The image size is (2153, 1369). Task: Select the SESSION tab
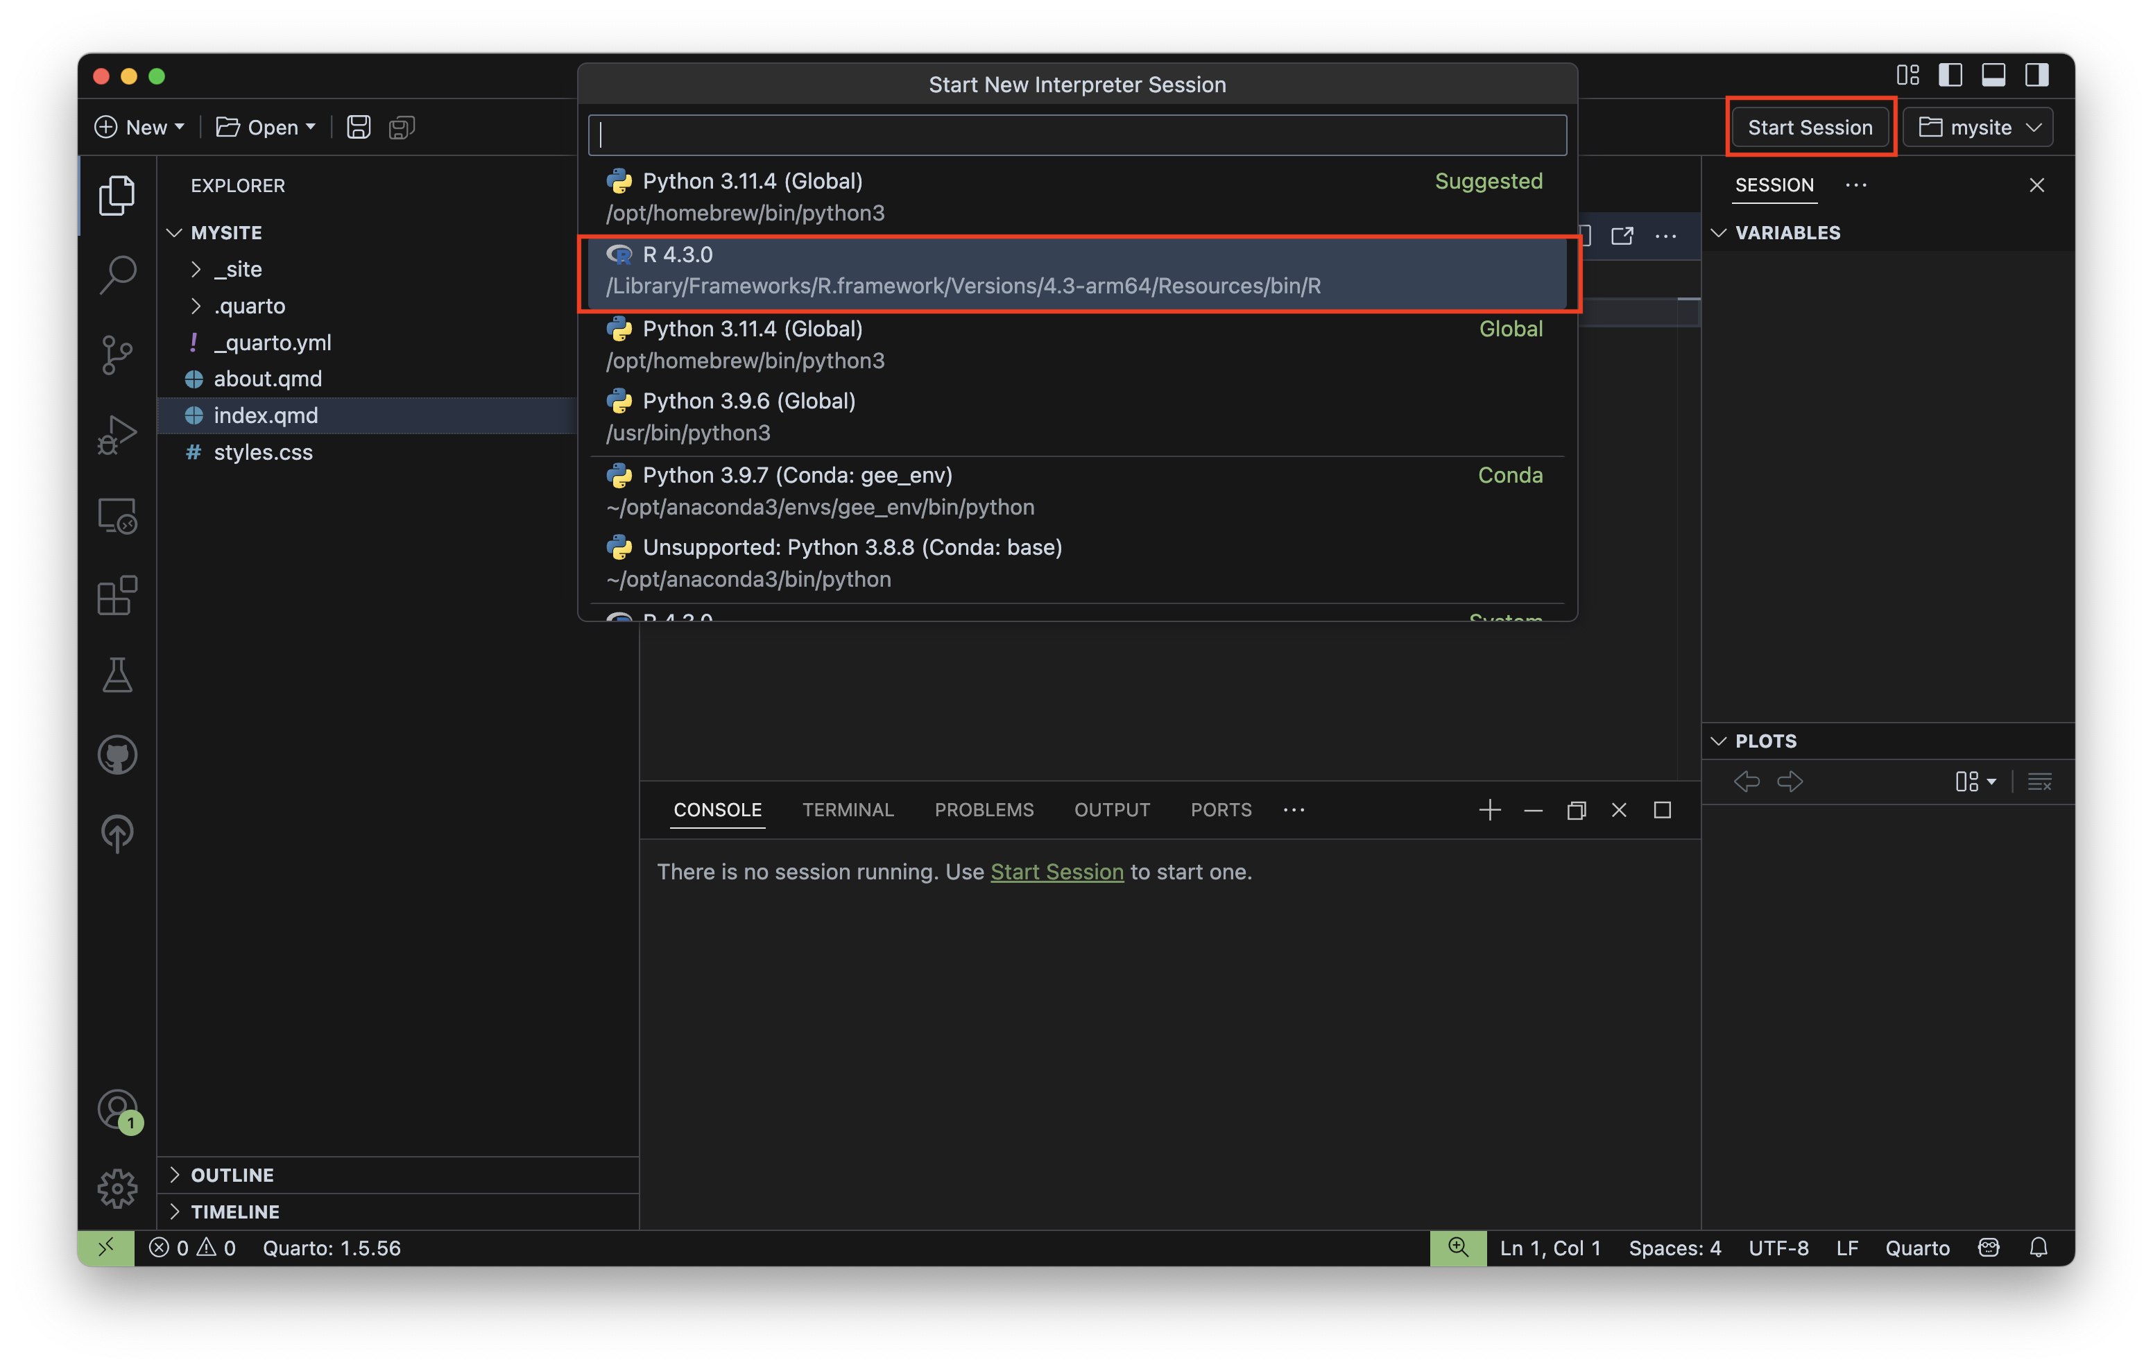point(1774,185)
